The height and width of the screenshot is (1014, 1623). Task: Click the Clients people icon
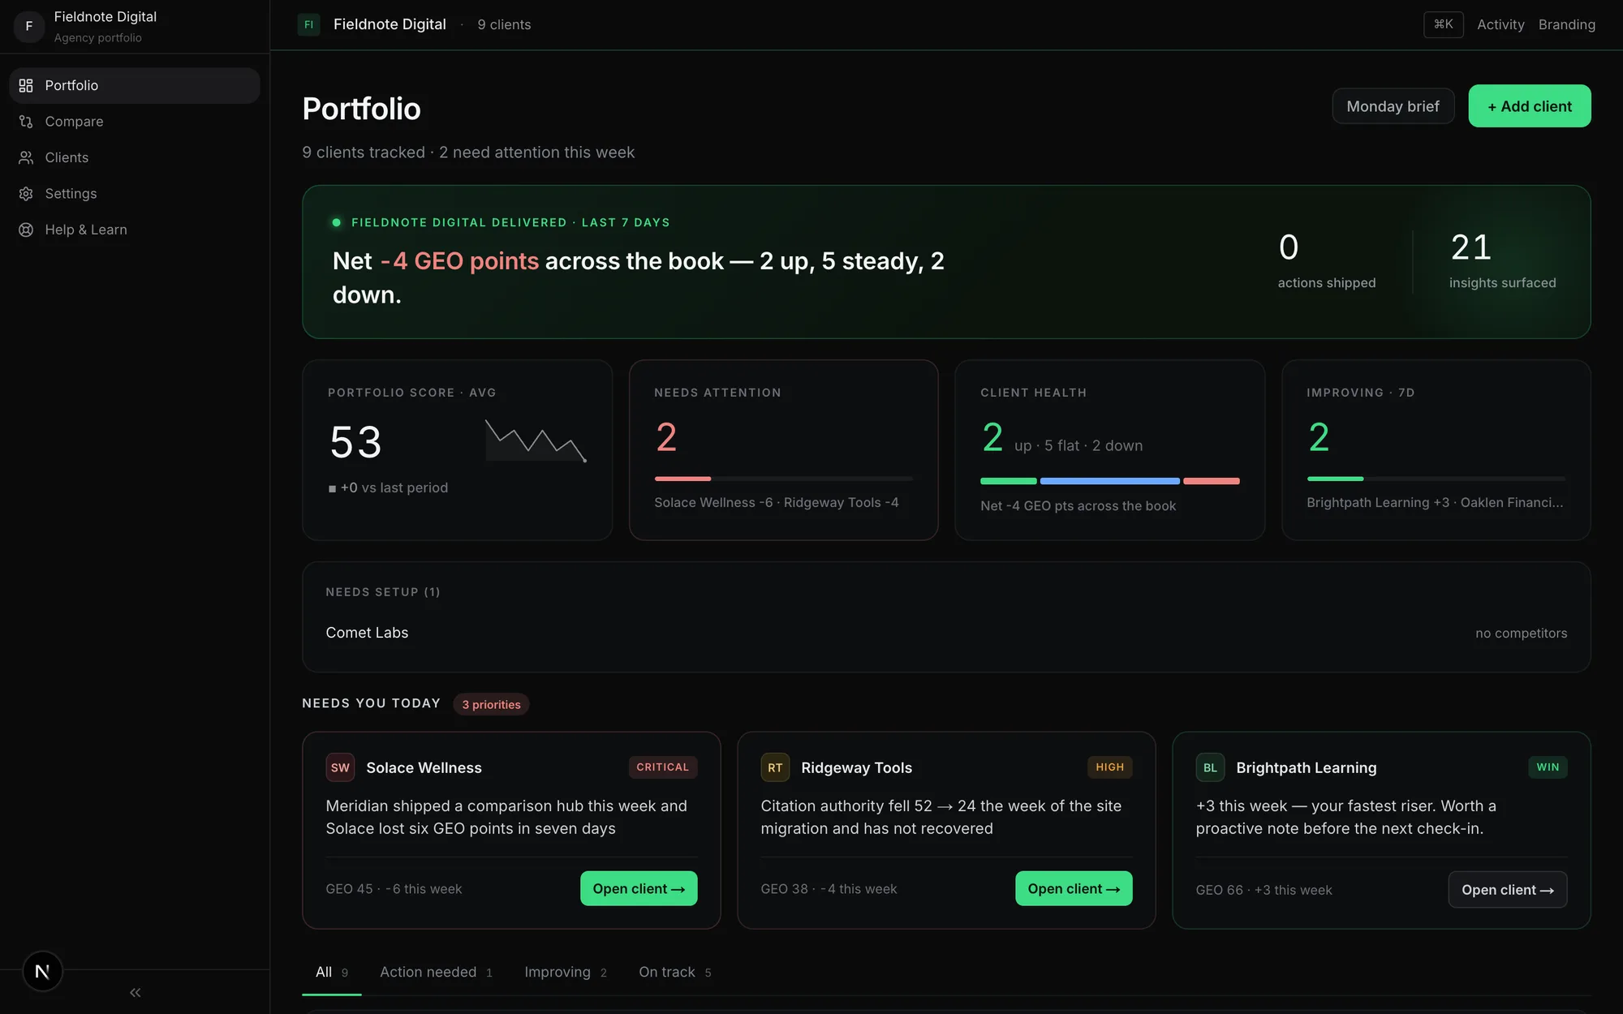26,157
